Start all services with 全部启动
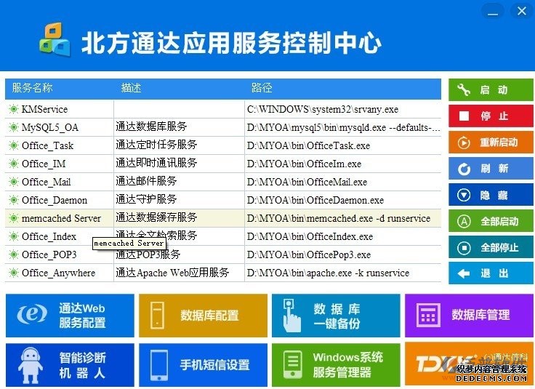 point(491,222)
